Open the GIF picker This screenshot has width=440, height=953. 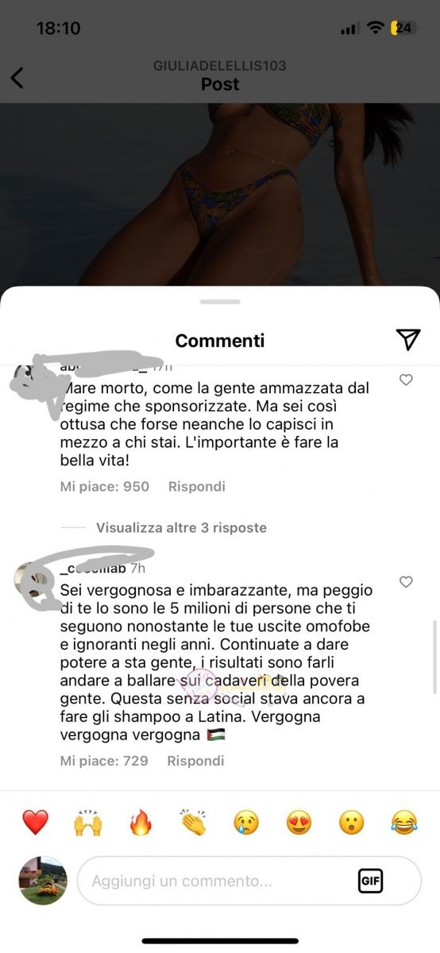(370, 881)
